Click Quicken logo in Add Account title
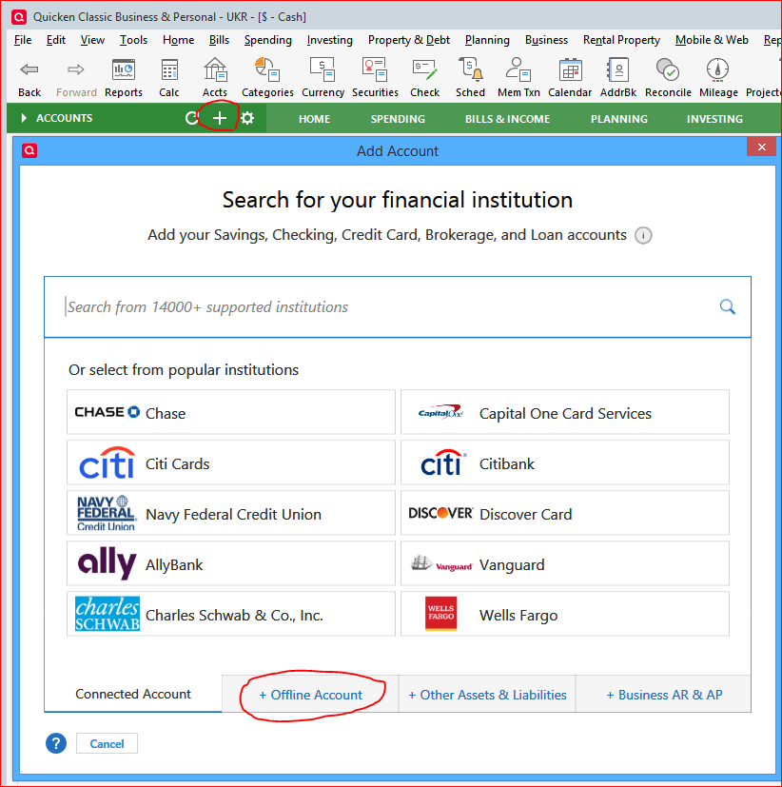Image resolution: width=782 pixels, height=787 pixels. point(29,150)
